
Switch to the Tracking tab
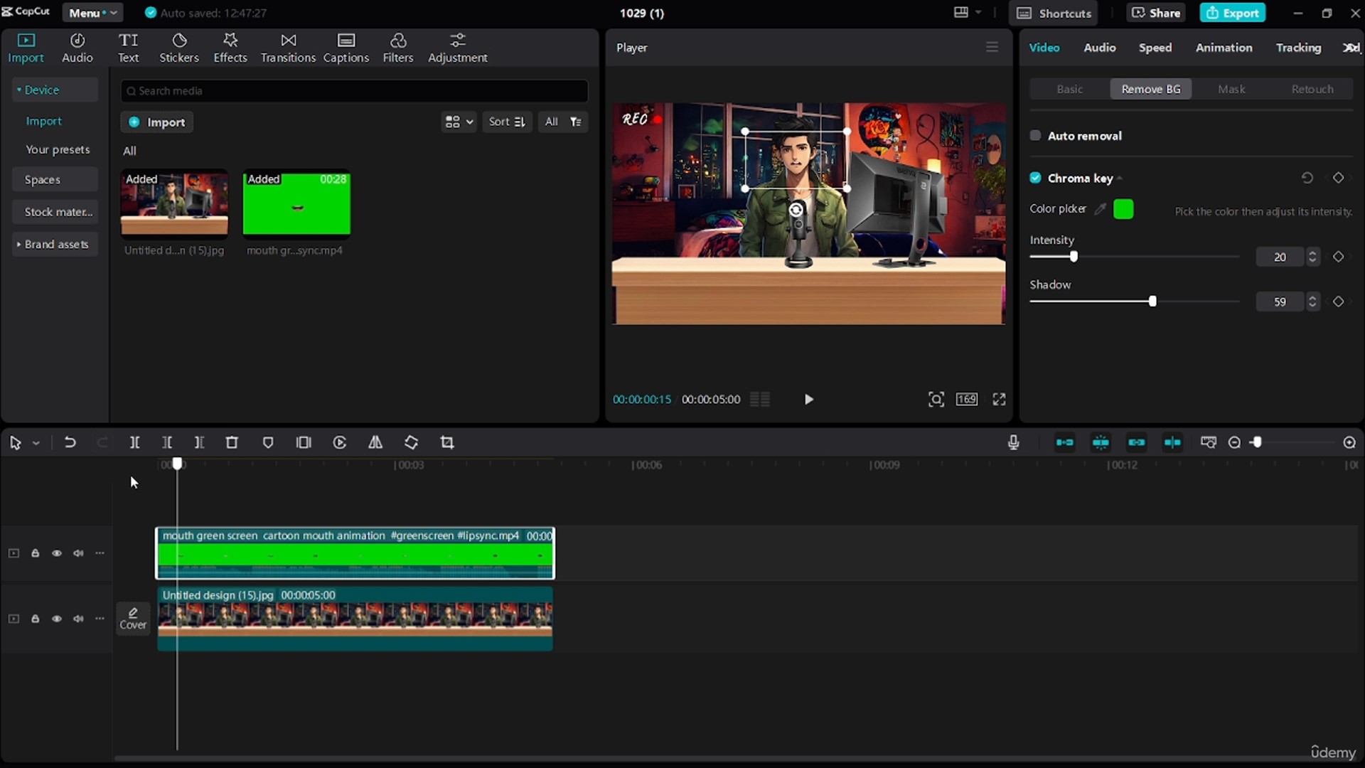(1298, 48)
